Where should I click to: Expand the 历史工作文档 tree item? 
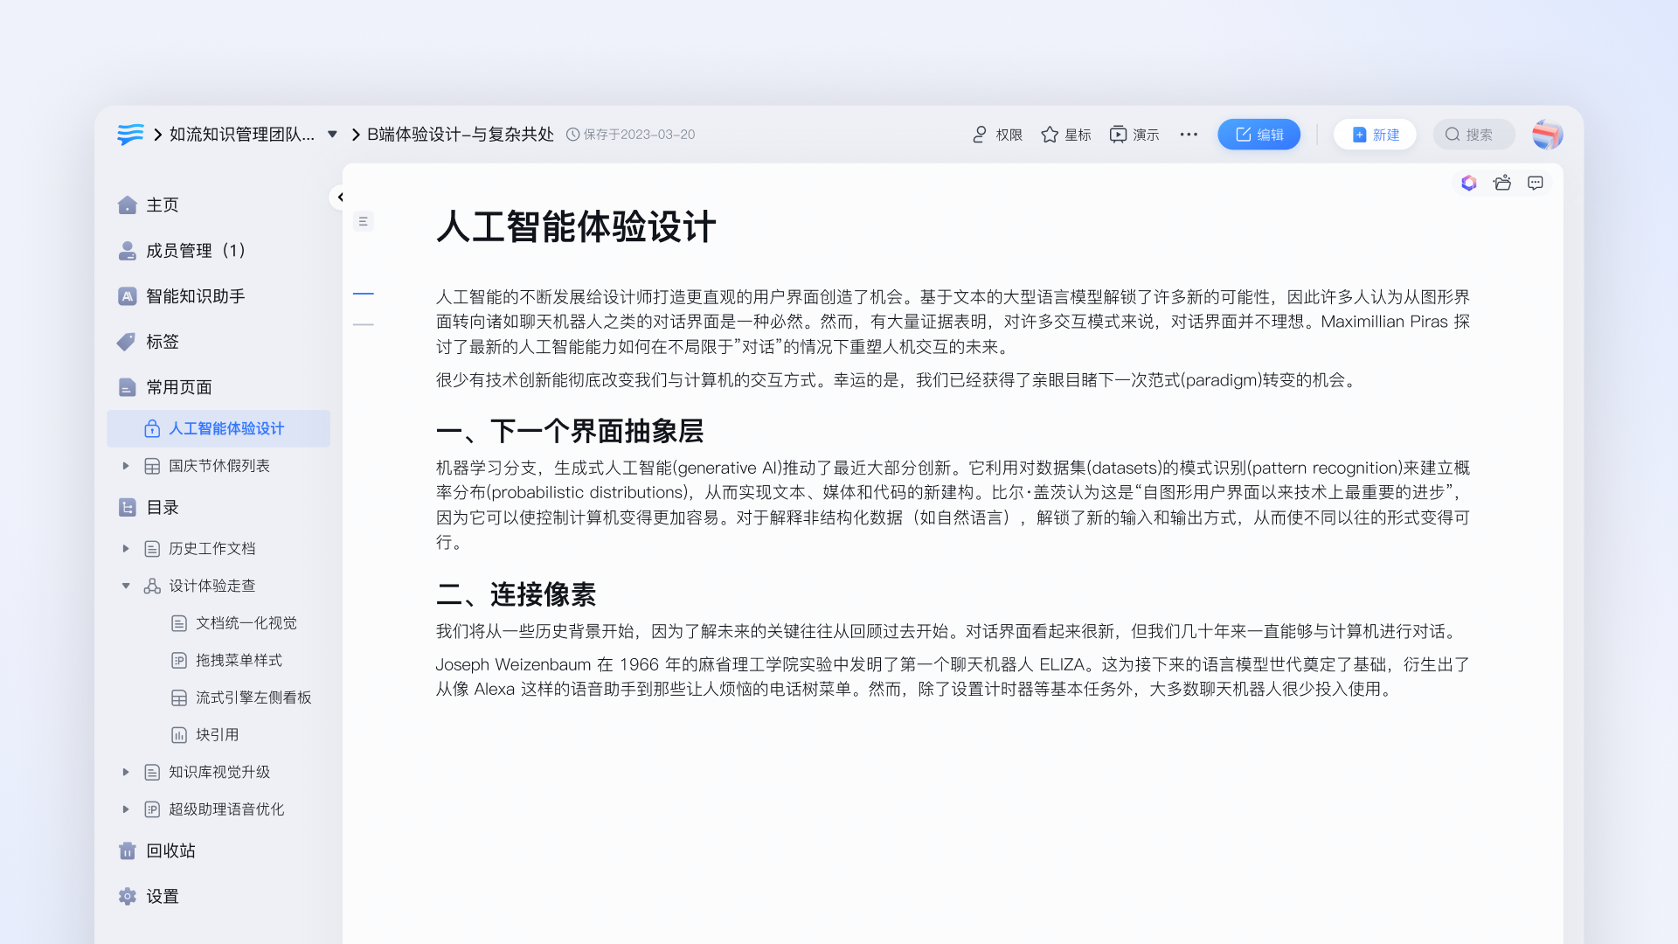point(126,548)
